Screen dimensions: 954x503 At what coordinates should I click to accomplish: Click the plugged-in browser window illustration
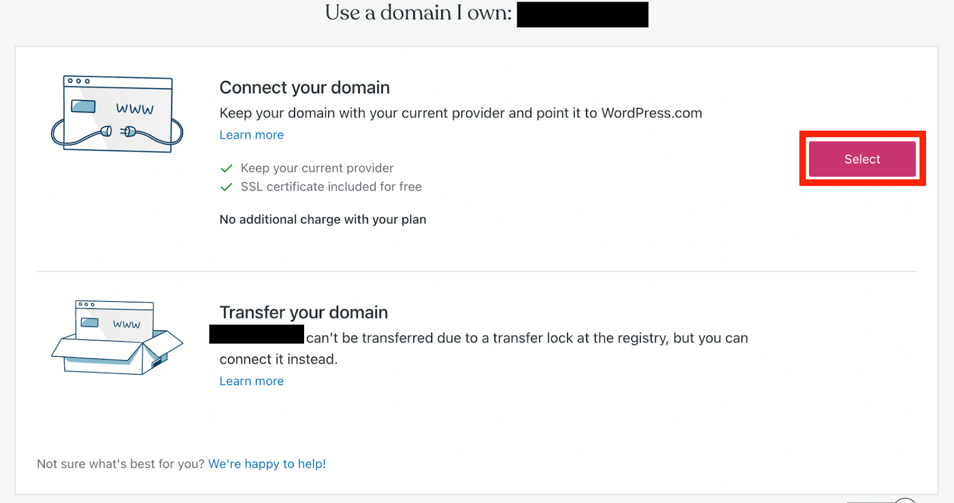pos(117,114)
